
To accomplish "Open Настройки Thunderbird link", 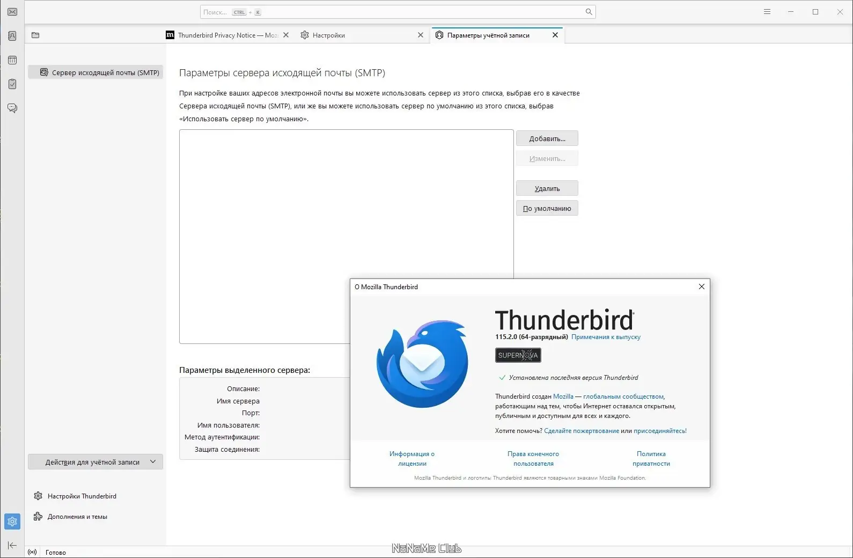I will [75, 496].
